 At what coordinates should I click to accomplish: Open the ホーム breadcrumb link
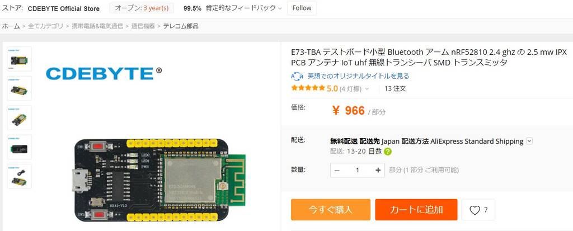(x=11, y=26)
